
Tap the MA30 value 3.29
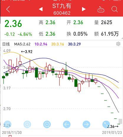(74, 44)
